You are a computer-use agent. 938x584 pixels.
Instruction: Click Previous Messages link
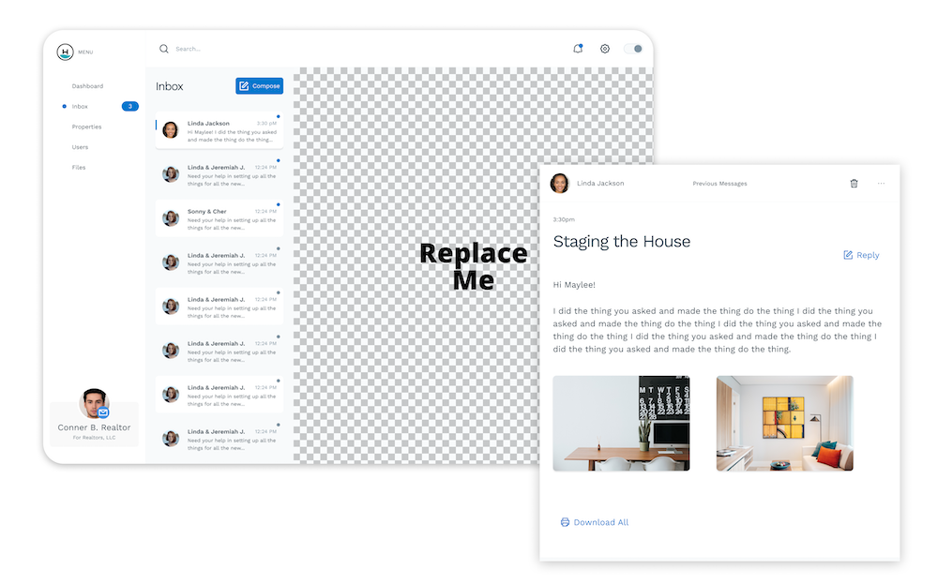pyautogui.click(x=719, y=184)
